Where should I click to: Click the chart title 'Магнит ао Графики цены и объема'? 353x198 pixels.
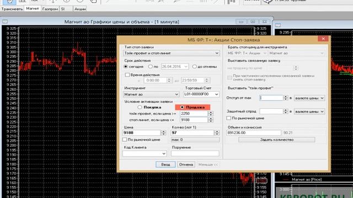(122, 22)
